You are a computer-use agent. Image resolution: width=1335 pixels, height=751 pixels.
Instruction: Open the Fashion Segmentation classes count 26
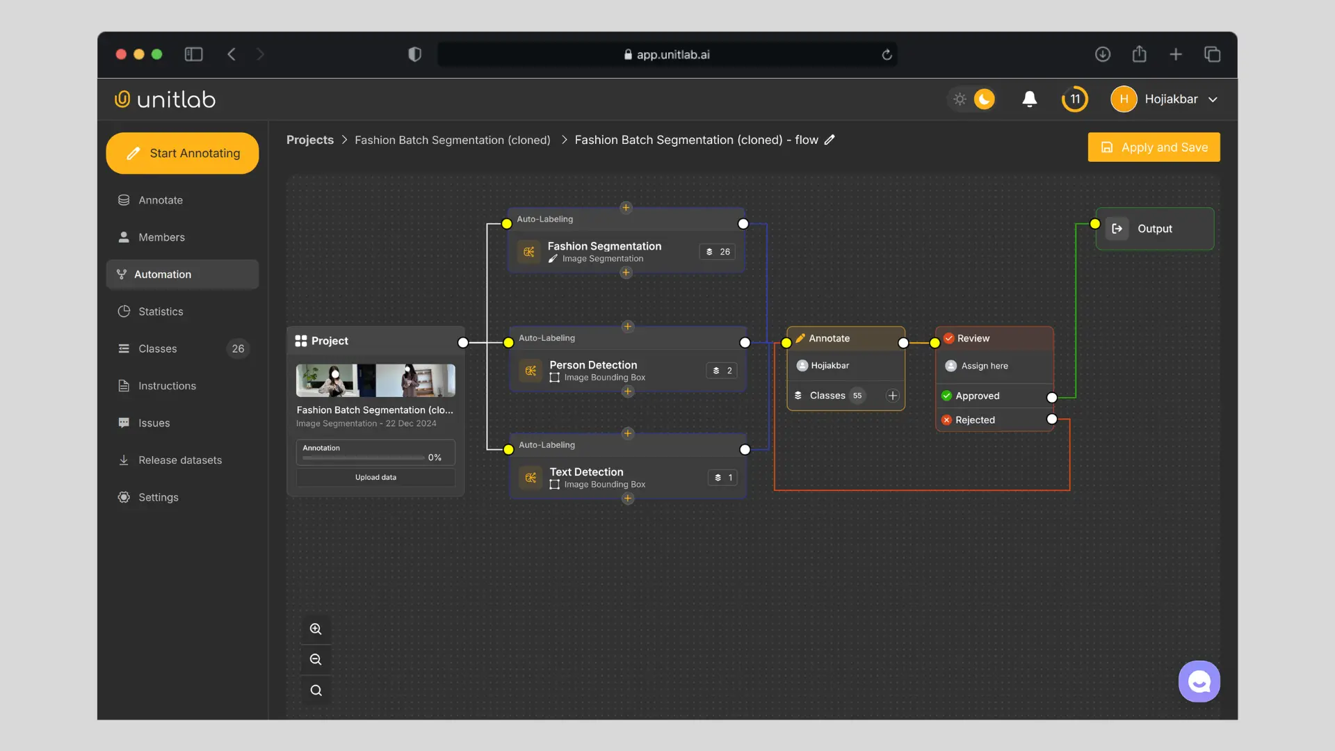(718, 252)
